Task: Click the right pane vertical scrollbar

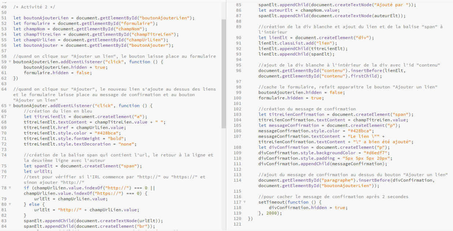Action: point(451,55)
